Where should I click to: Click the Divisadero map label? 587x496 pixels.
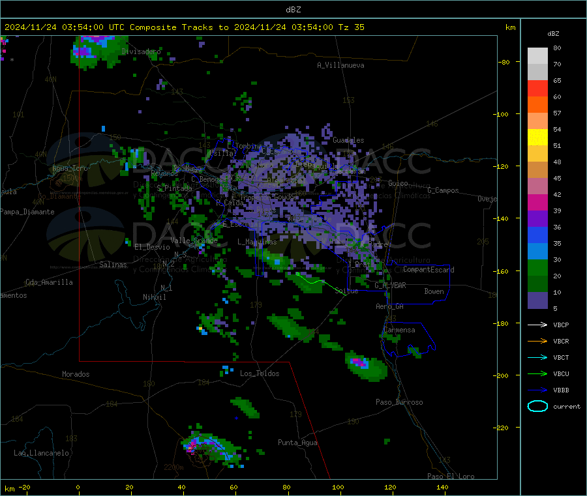pyautogui.click(x=141, y=51)
